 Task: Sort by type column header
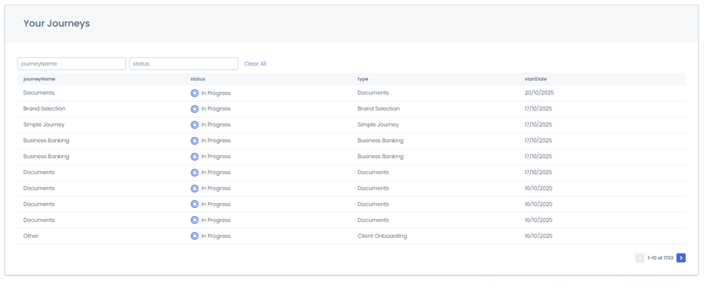pyautogui.click(x=363, y=79)
